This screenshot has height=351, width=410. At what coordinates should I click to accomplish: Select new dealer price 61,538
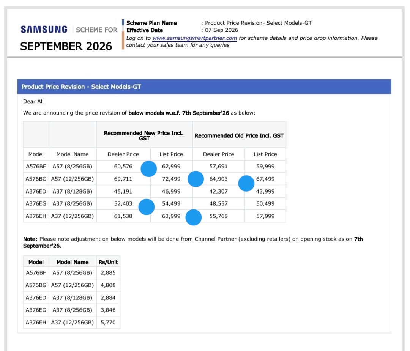pos(123,216)
